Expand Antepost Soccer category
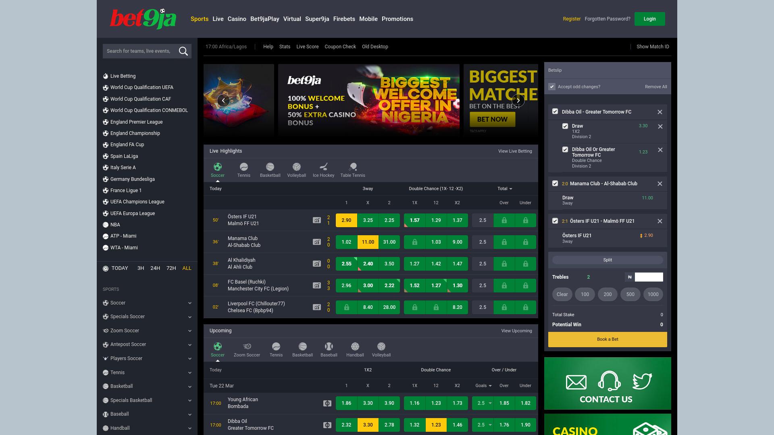The width and height of the screenshot is (774, 435). pos(190,345)
